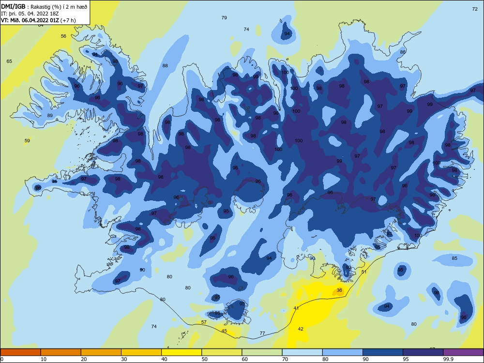Click the 10–20 orange legend swatch
This screenshot has height=363, width=484.
[x=61, y=352]
